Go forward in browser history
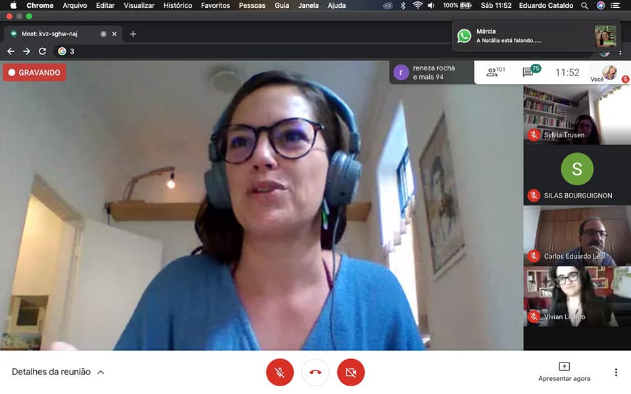 tap(26, 51)
